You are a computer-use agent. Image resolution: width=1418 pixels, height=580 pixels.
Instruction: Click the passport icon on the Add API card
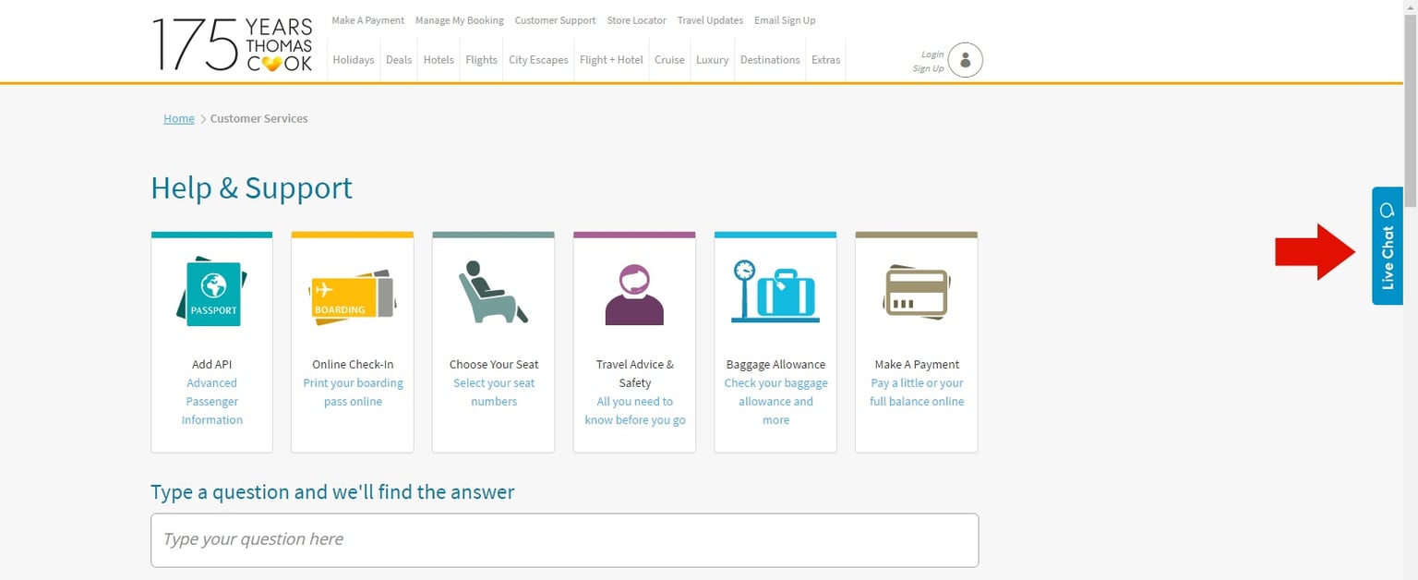pos(211,291)
